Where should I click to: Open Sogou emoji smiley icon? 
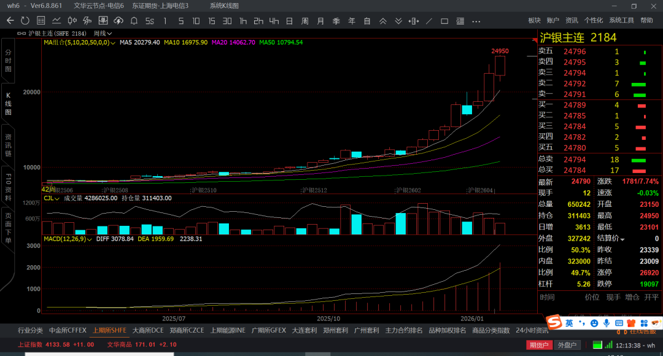(594, 323)
